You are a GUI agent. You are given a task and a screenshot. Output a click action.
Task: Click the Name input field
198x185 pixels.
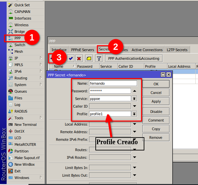point(113,83)
